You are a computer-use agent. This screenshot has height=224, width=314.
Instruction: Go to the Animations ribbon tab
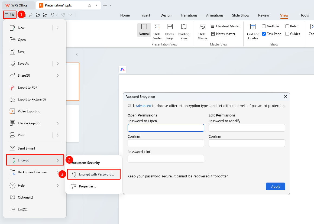[215, 15]
